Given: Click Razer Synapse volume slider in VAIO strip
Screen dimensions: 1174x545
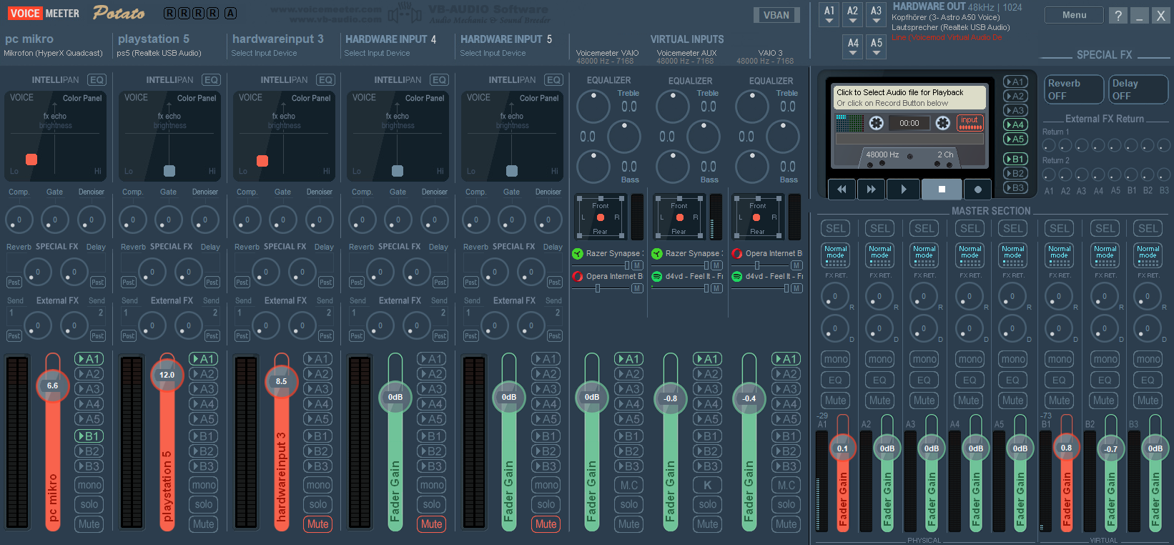Looking at the screenshot, I should (x=599, y=265).
